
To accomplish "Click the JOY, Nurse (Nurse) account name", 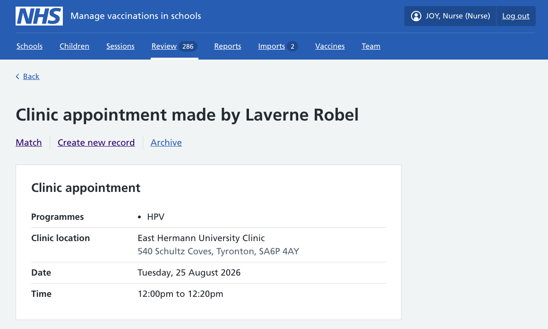I will [x=458, y=16].
